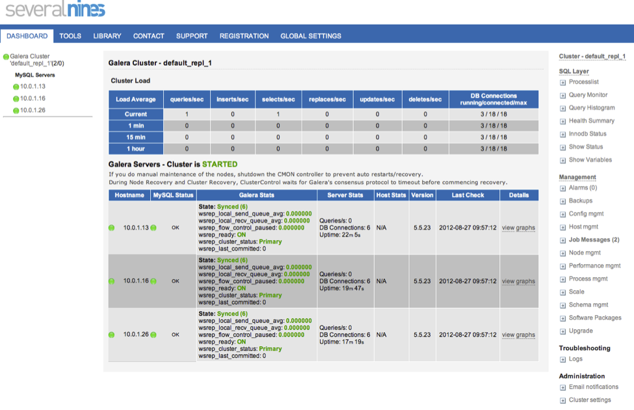Open the Tools menu
This screenshot has height=410, width=634.
click(70, 36)
